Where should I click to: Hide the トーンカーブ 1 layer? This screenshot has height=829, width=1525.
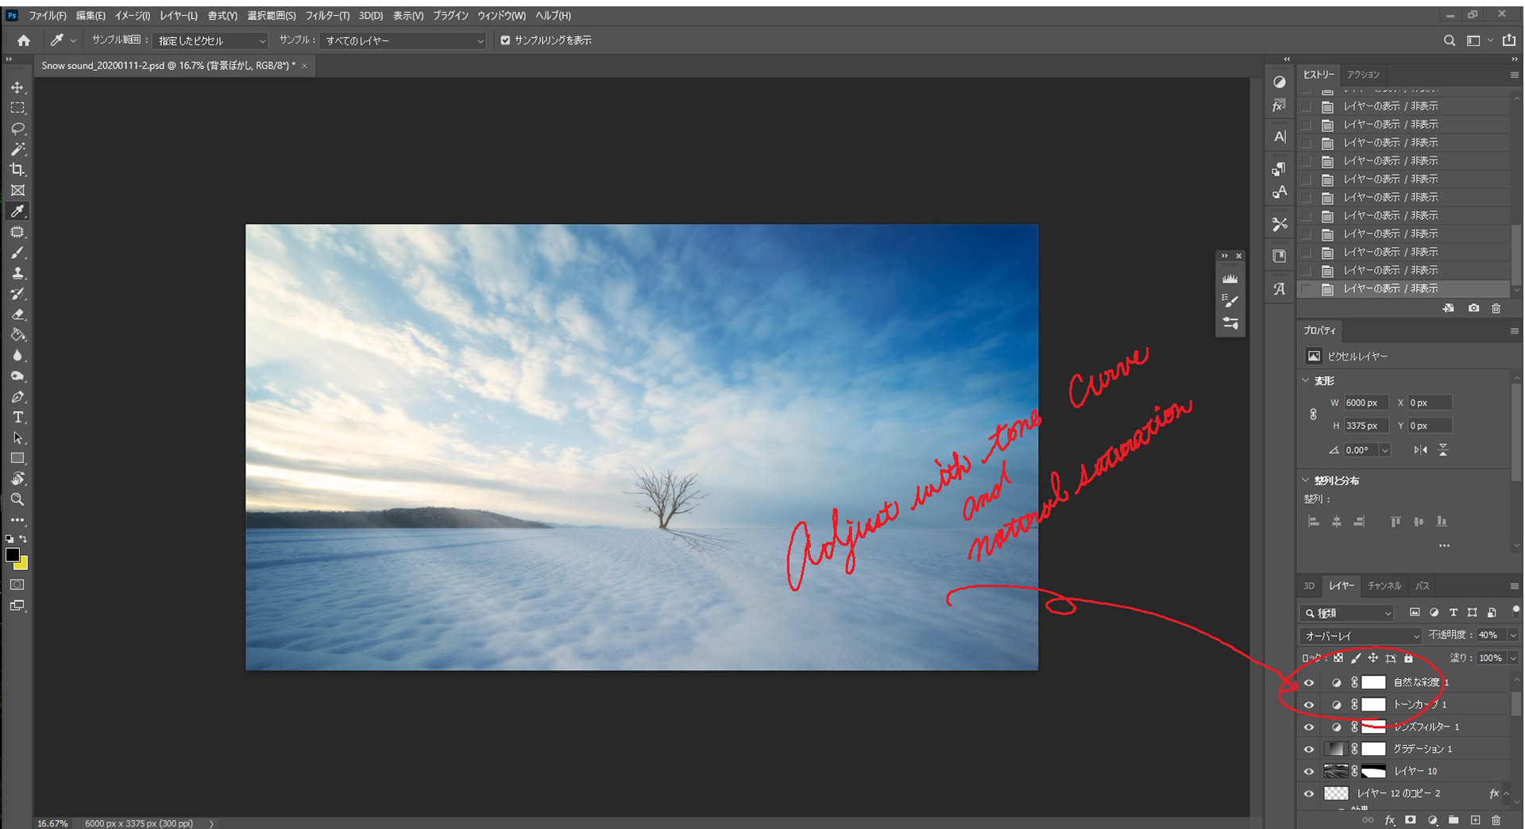click(x=1309, y=704)
